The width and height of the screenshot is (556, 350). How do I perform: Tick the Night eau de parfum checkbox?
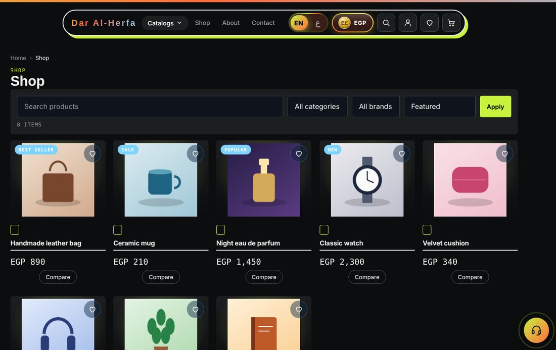[x=220, y=230]
